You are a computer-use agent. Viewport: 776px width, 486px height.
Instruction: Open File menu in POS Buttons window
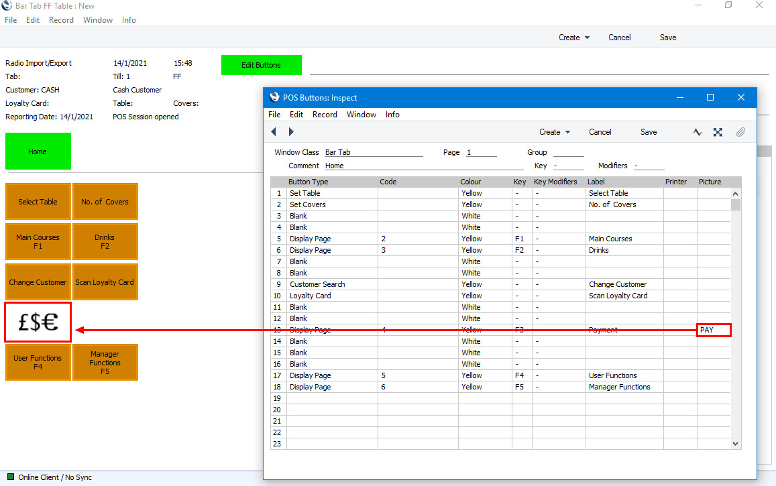(274, 114)
